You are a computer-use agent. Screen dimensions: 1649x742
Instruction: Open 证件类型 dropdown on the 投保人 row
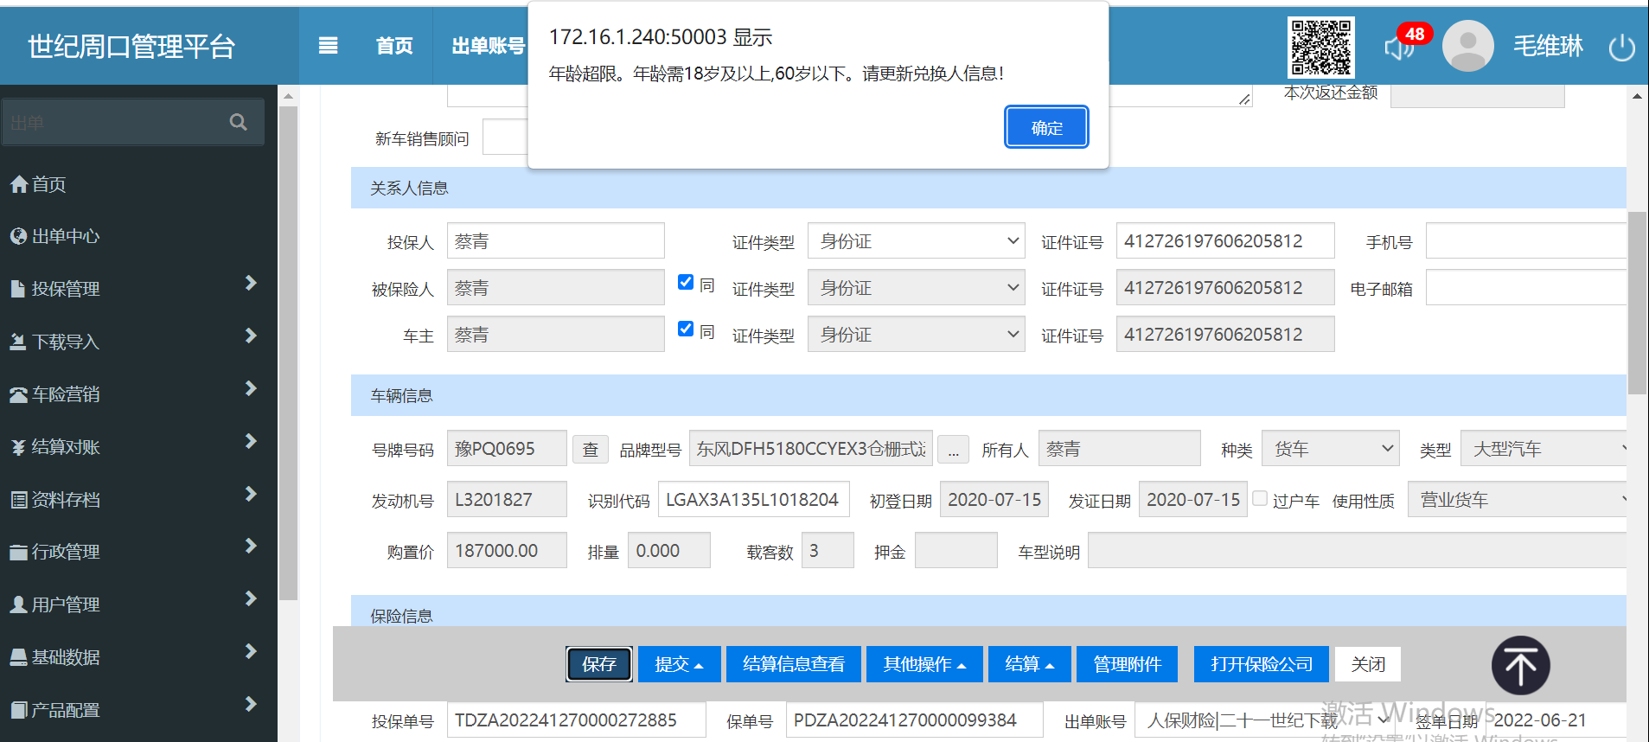916,241
